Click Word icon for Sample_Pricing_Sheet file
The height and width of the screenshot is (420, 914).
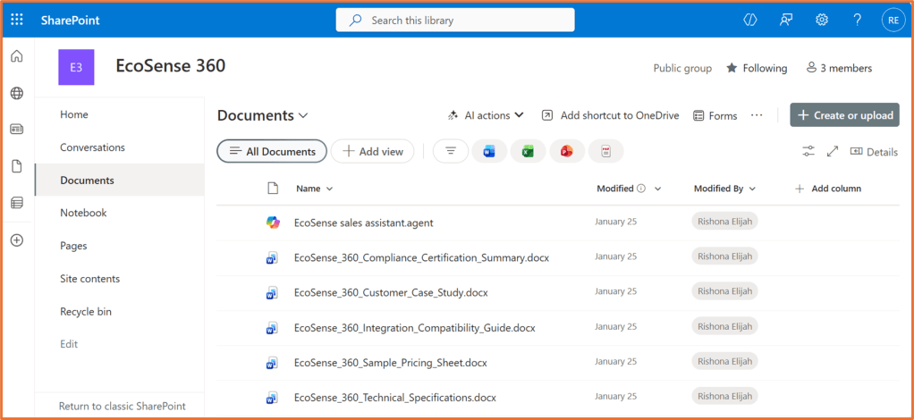(x=272, y=362)
